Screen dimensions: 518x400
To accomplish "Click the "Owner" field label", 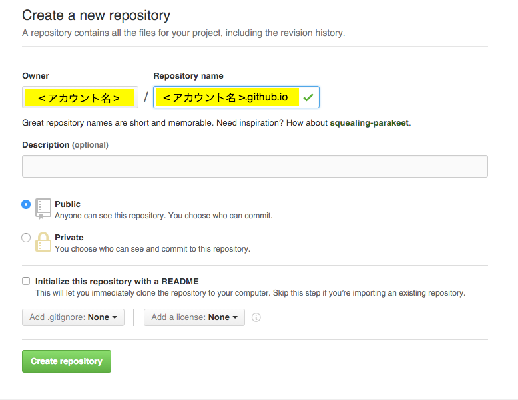I will tap(35, 76).
